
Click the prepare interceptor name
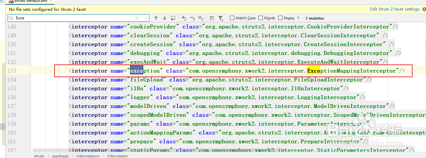coord(142,141)
